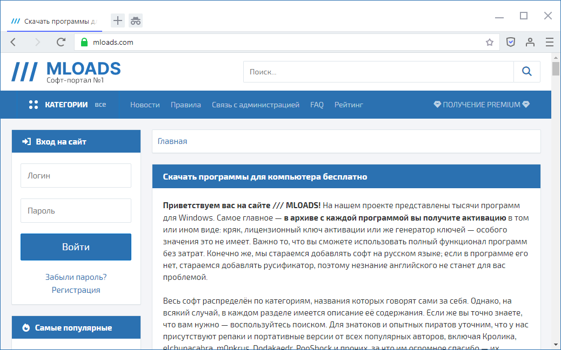Click the magnifier search button
The width and height of the screenshot is (561, 350).
click(526, 71)
